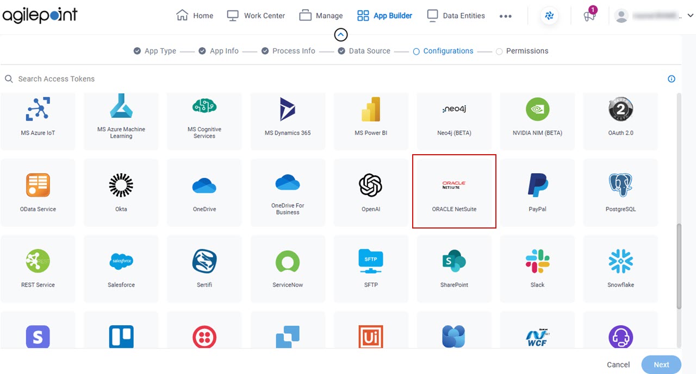Select the Twilio logo tile
The width and height of the screenshot is (696, 374).
[204, 330]
